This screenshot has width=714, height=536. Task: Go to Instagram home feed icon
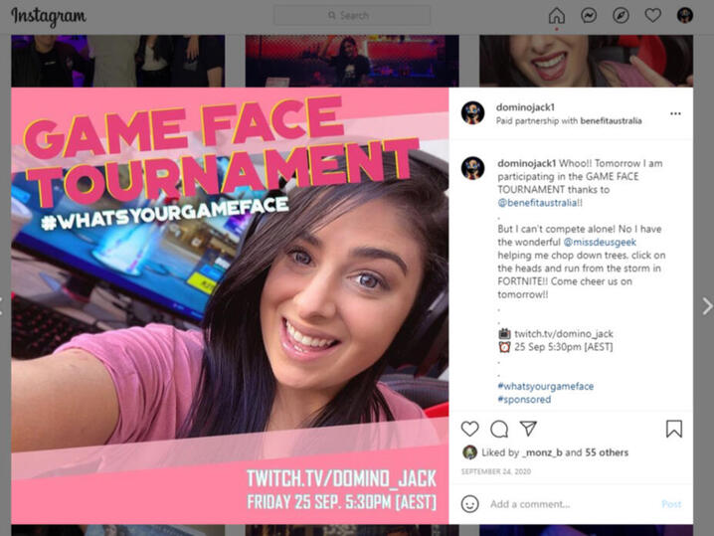click(557, 16)
